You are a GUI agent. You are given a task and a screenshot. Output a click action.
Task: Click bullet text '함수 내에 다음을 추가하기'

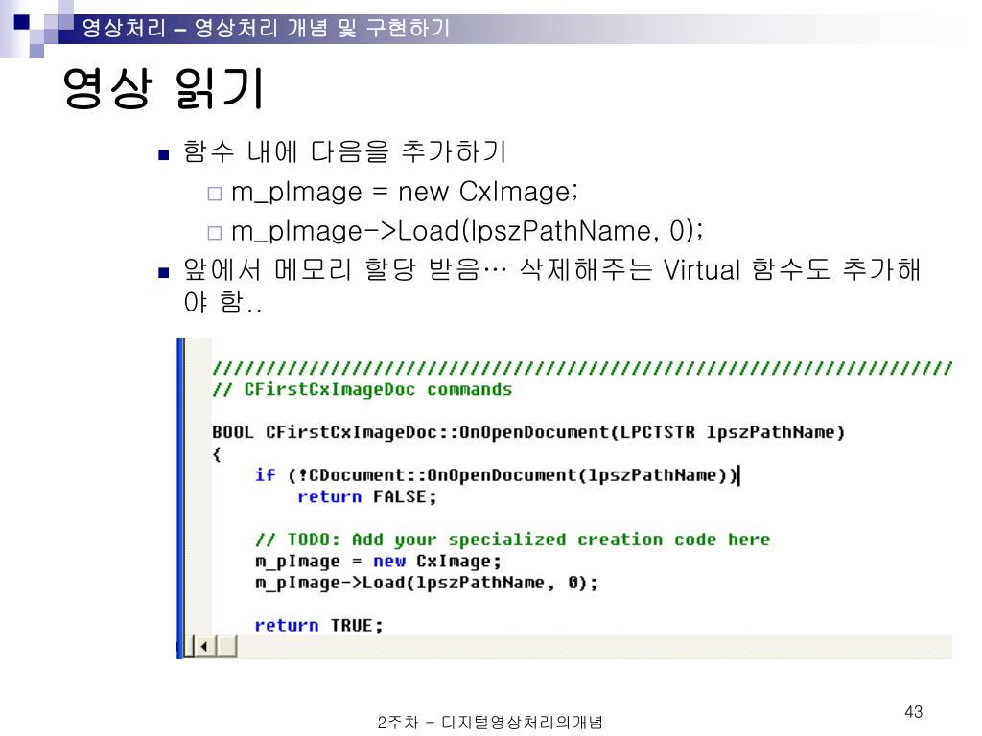pyautogui.click(x=344, y=151)
